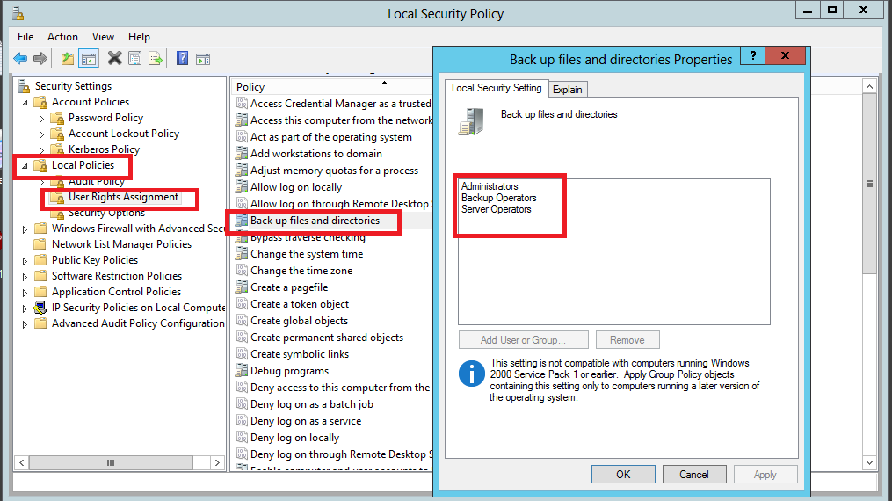Click icon beside Add workstations to domain
The image size is (892, 501).
tap(242, 154)
